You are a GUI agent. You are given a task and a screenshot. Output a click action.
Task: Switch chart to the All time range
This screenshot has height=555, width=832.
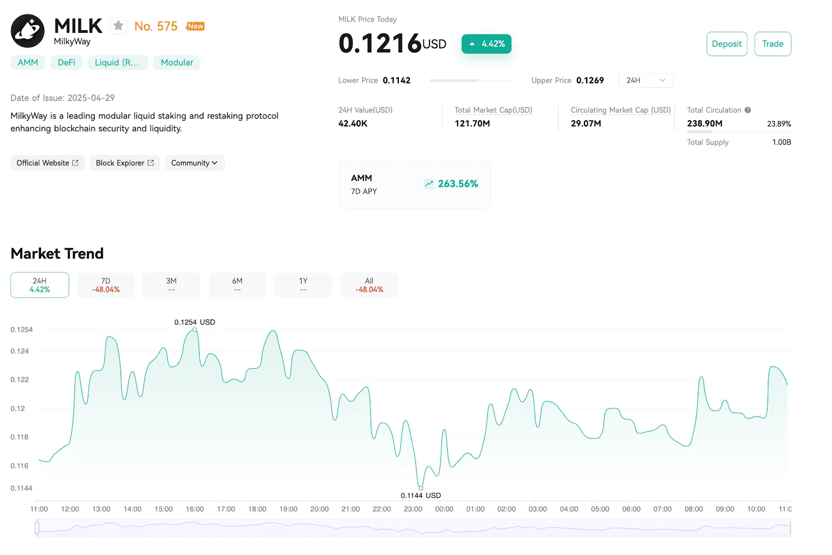tap(369, 285)
